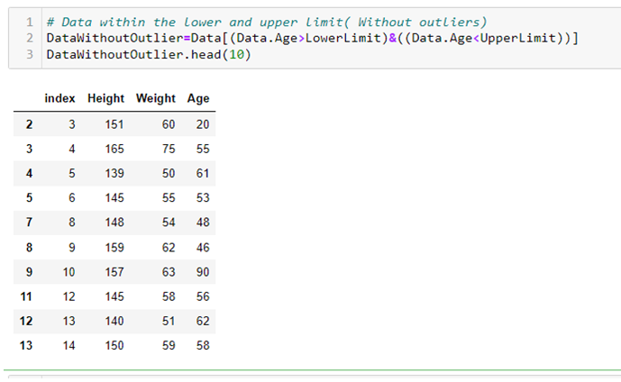Click Weight value 58 in row 11
Image resolution: width=621 pixels, height=382 pixels.
[169, 297]
